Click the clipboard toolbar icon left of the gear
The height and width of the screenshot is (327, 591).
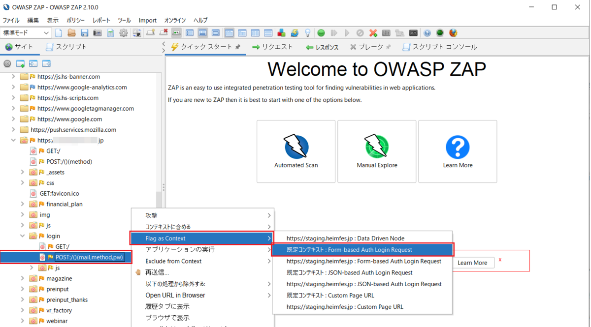click(111, 33)
